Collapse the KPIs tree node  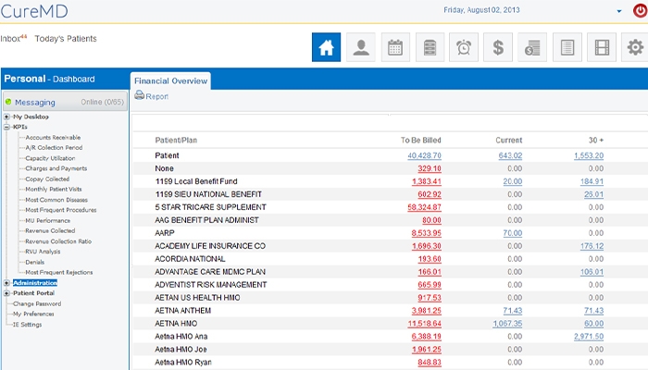point(7,128)
